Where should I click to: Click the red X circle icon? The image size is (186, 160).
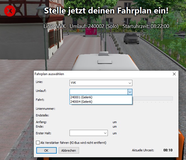click(10, 11)
